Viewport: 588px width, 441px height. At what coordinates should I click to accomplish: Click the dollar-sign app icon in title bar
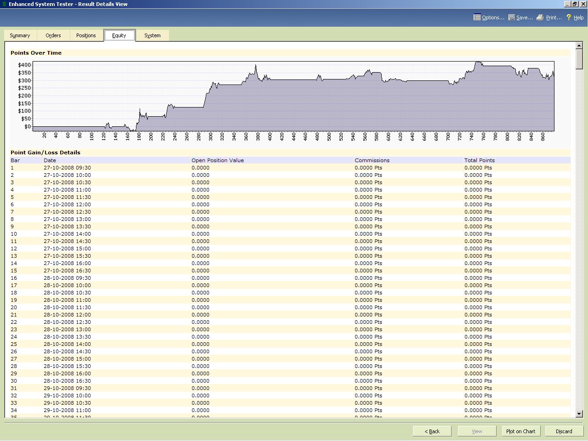click(4, 4)
